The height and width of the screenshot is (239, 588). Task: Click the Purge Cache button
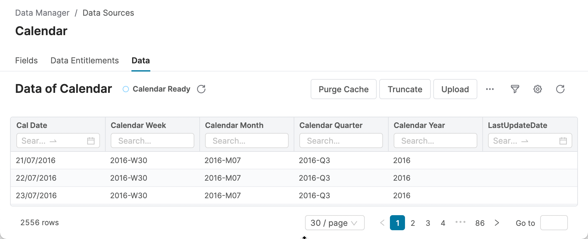[x=343, y=89]
